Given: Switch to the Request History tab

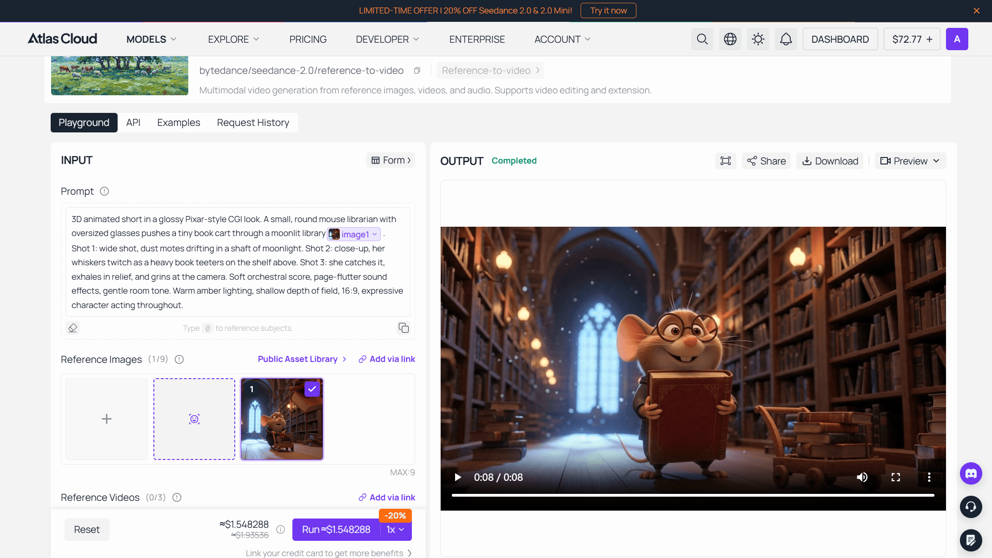Looking at the screenshot, I should coord(253,123).
